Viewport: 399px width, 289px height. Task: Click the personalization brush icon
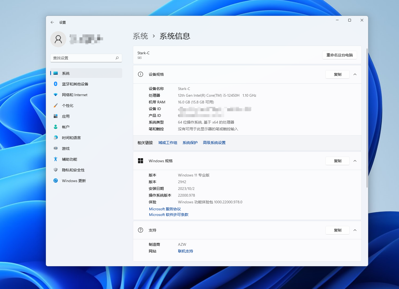(x=56, y=105)
